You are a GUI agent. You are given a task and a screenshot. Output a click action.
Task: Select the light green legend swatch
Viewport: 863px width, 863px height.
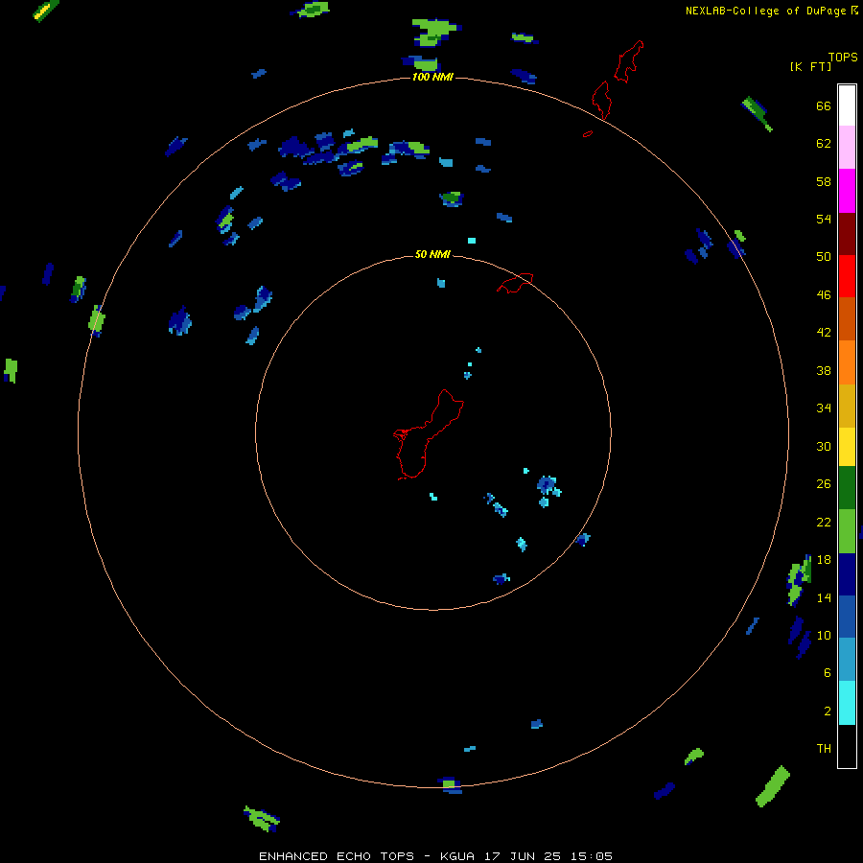point(847,531)
